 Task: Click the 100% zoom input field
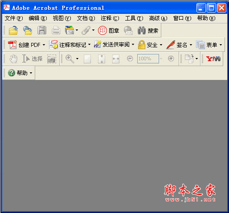(148, 58)
